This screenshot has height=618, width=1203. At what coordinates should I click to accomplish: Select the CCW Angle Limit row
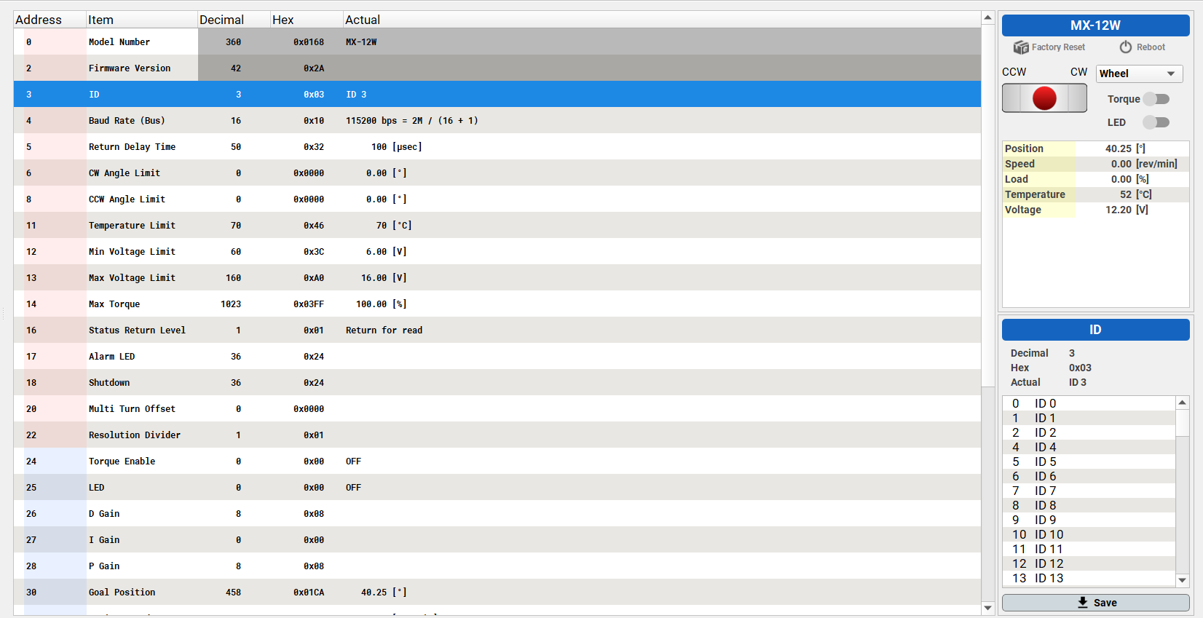(497, 199)
